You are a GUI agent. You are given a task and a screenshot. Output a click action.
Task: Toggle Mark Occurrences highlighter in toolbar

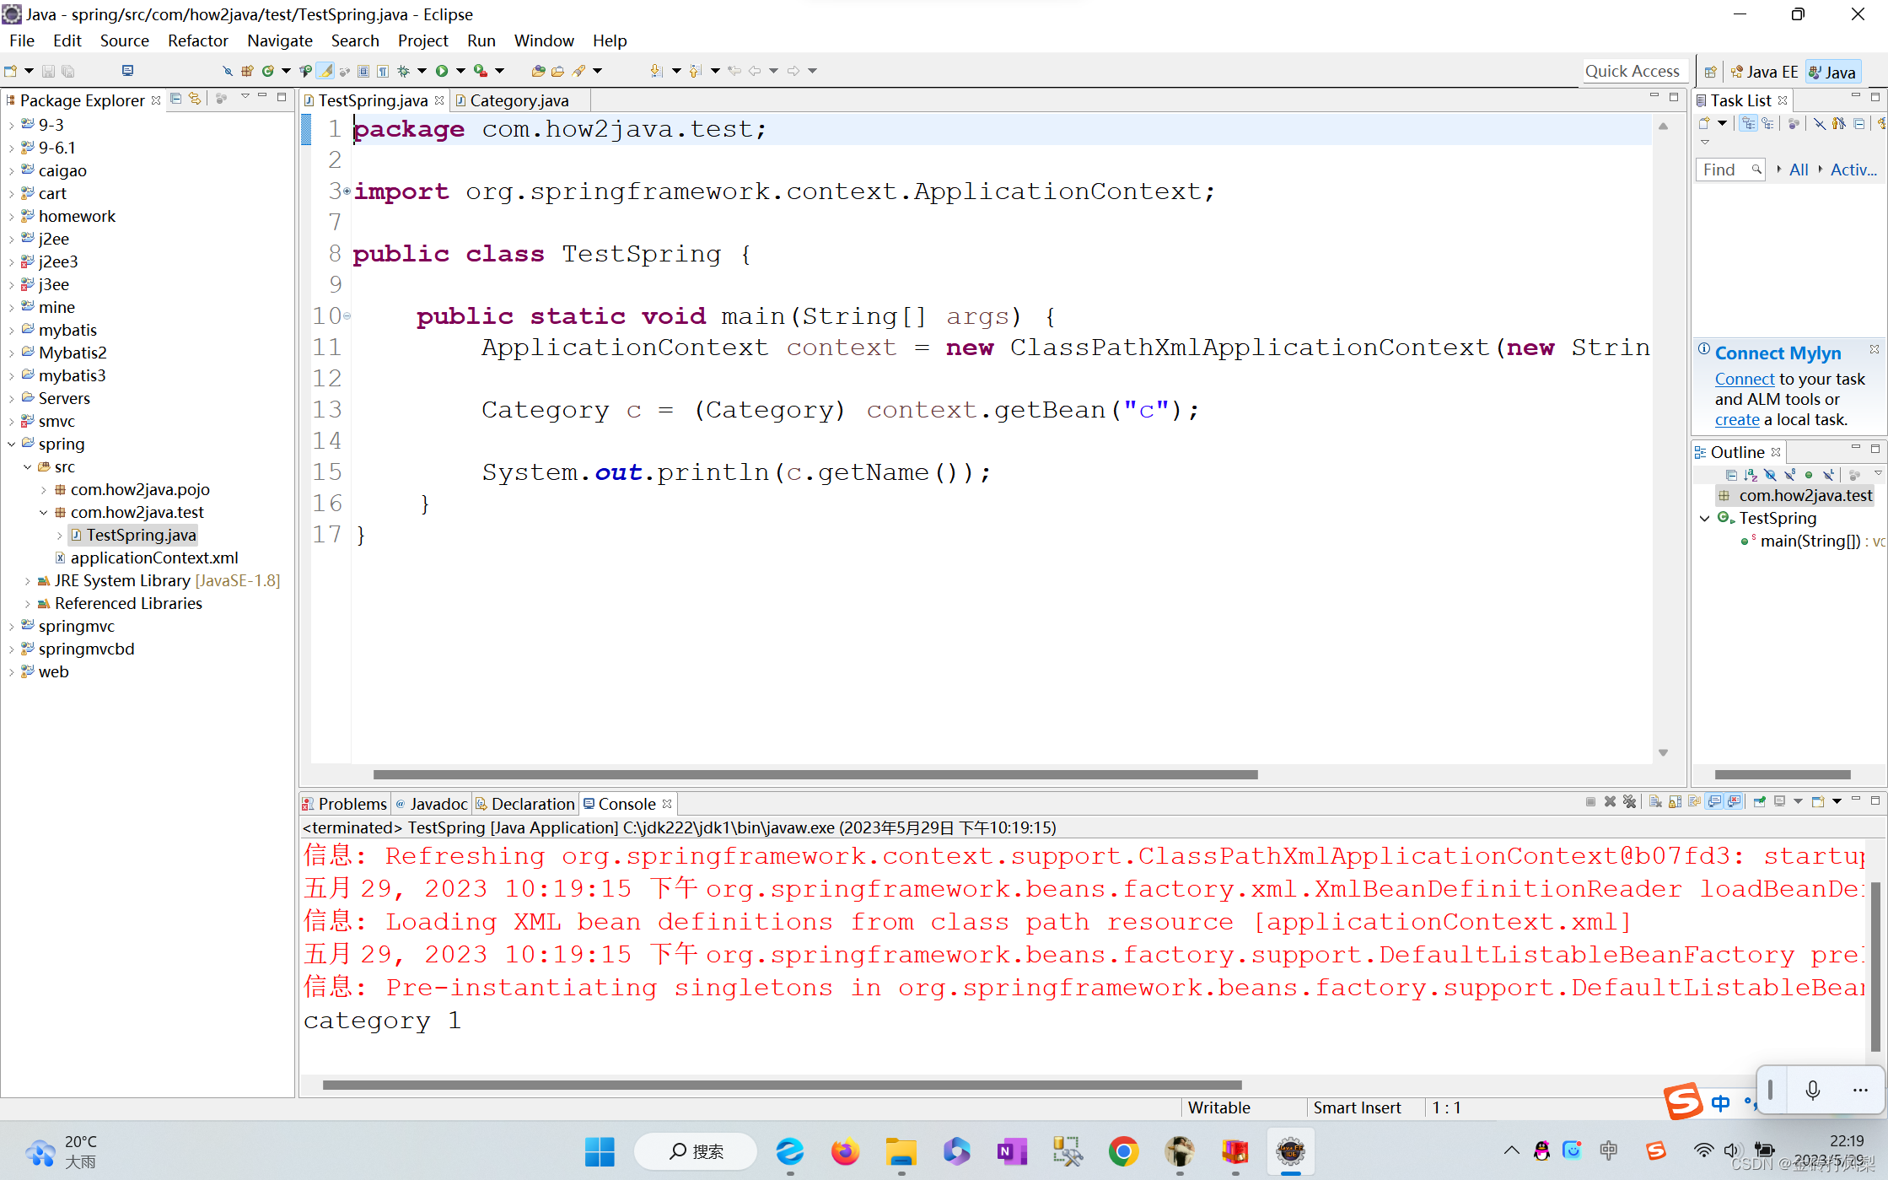tap(325, 71)
